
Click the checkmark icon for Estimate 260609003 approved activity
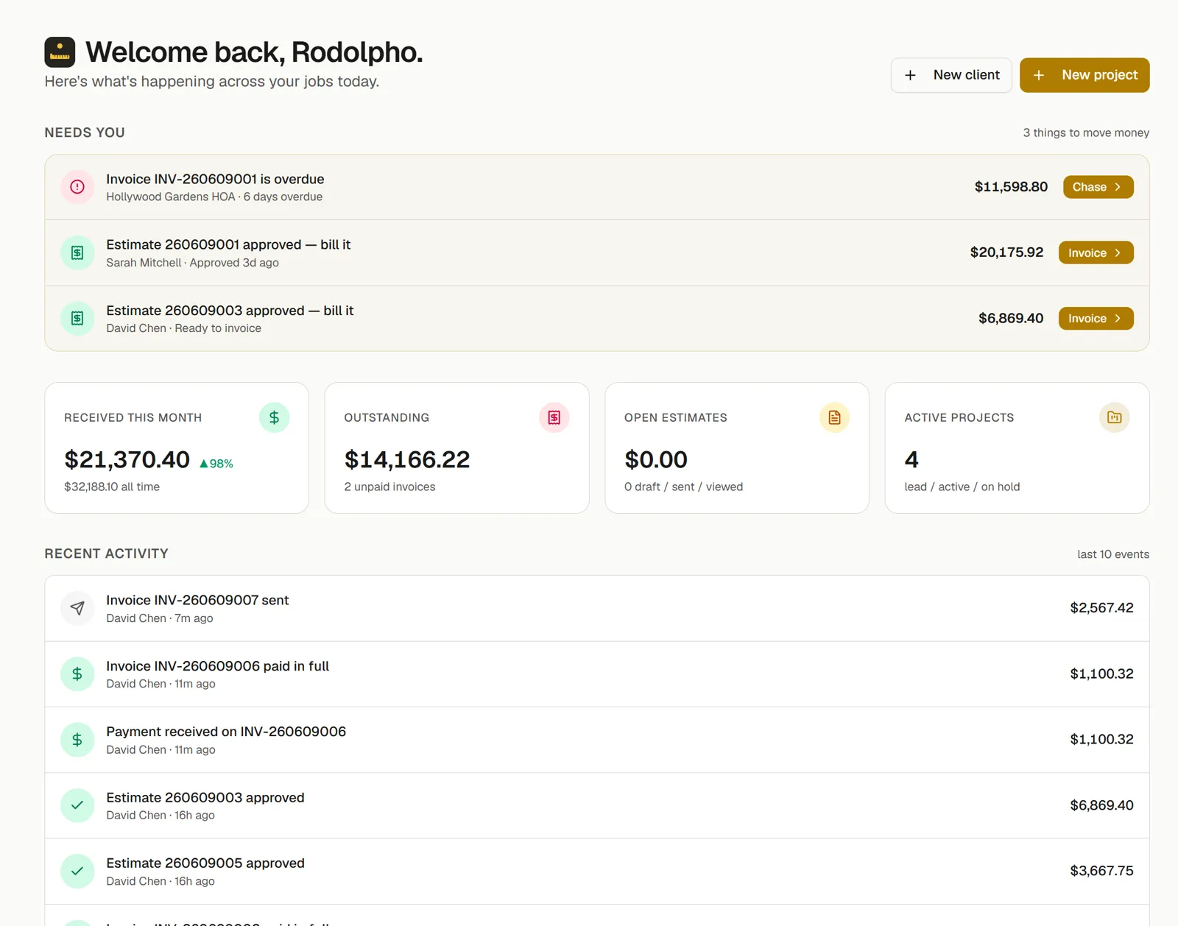(77, 805)
